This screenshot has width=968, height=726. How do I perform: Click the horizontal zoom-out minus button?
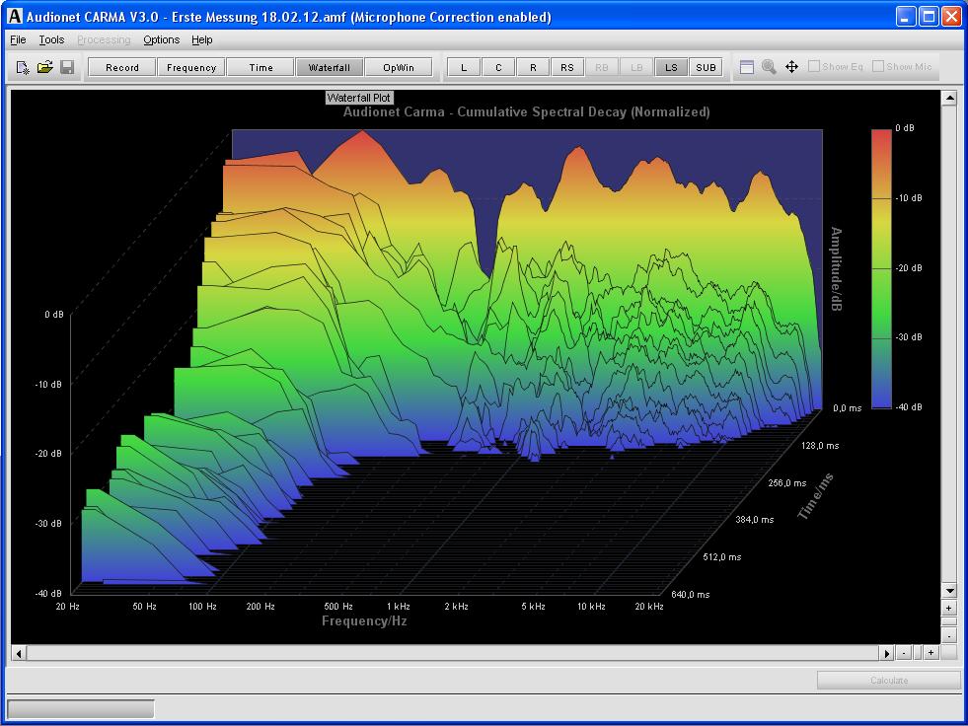[904, 653]
